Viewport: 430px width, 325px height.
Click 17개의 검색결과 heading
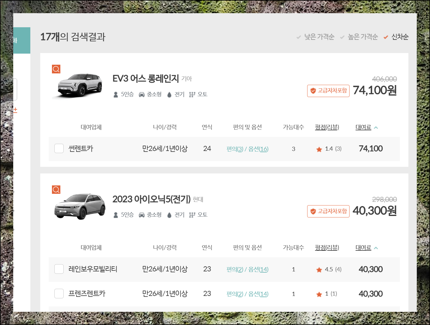[73, 37]
